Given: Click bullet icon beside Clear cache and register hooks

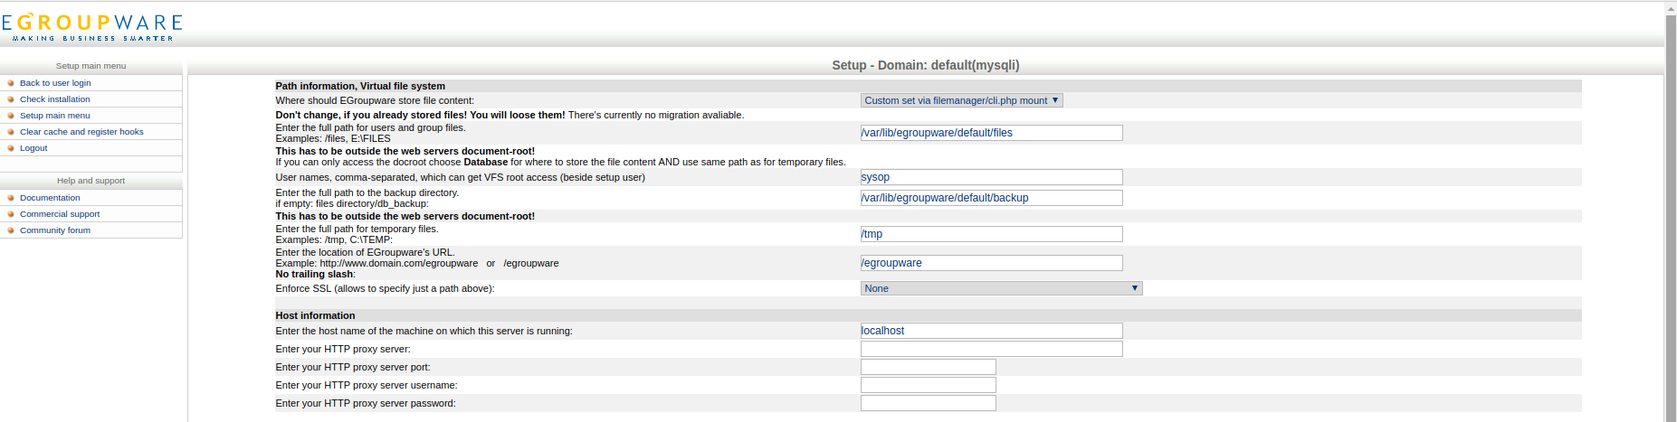Looking at the screenshot, I should coord(11,132).
